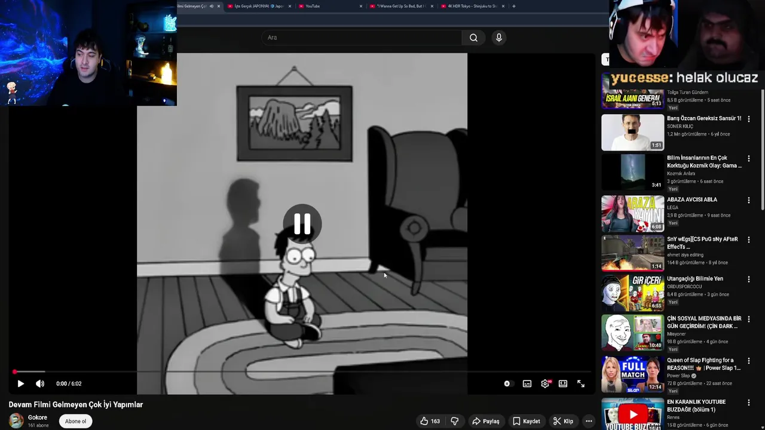
Task: Open options for 'Queen of Slap Fighting' video
Action: coord(749,361)
